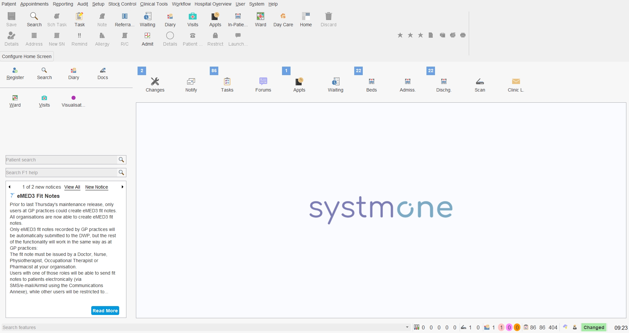Open the Day Care toolbar icon
Screen dimensions: 629x333
pos(283,19)
